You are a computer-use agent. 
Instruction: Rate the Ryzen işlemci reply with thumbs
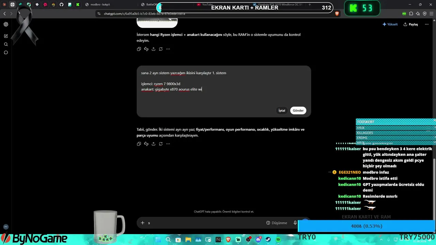(x=146, y=49)
